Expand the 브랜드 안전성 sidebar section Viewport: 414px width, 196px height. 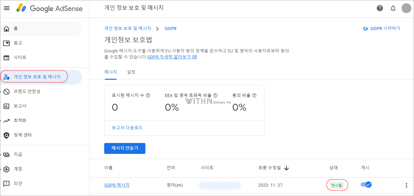click(1, 91)
